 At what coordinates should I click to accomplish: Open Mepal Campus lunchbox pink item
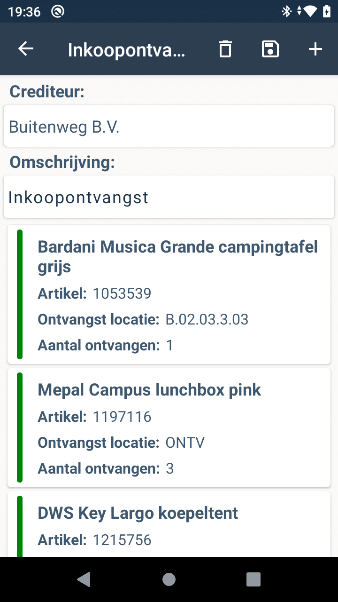[x=149, y=390]
